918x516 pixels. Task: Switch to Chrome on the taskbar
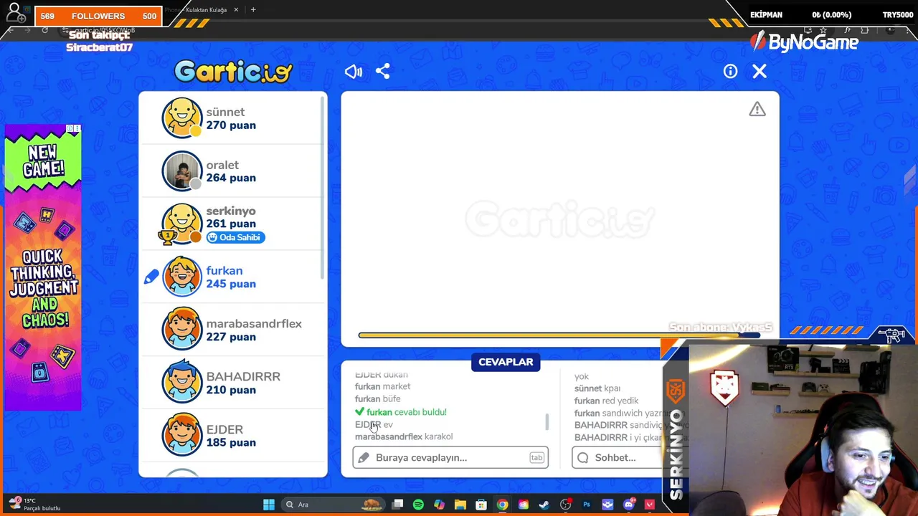(x=502, y=505)
